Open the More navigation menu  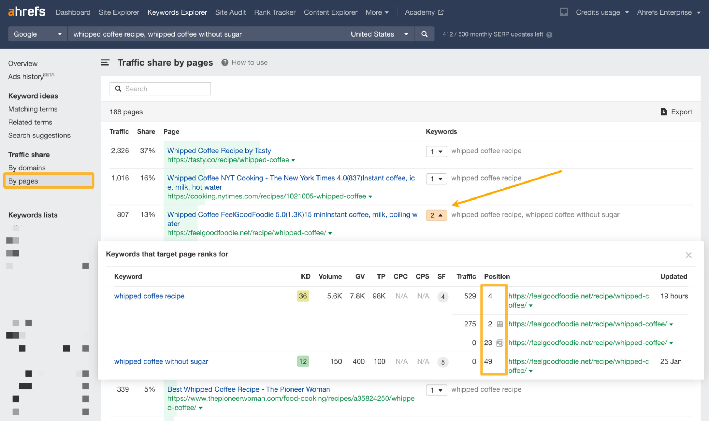click(377, 12)
